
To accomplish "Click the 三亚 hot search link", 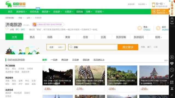I will pos(156,47).
